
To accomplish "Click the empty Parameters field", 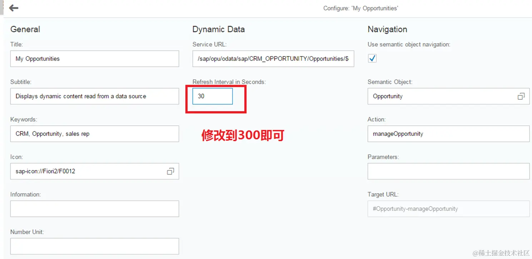I will pos(448,171).
